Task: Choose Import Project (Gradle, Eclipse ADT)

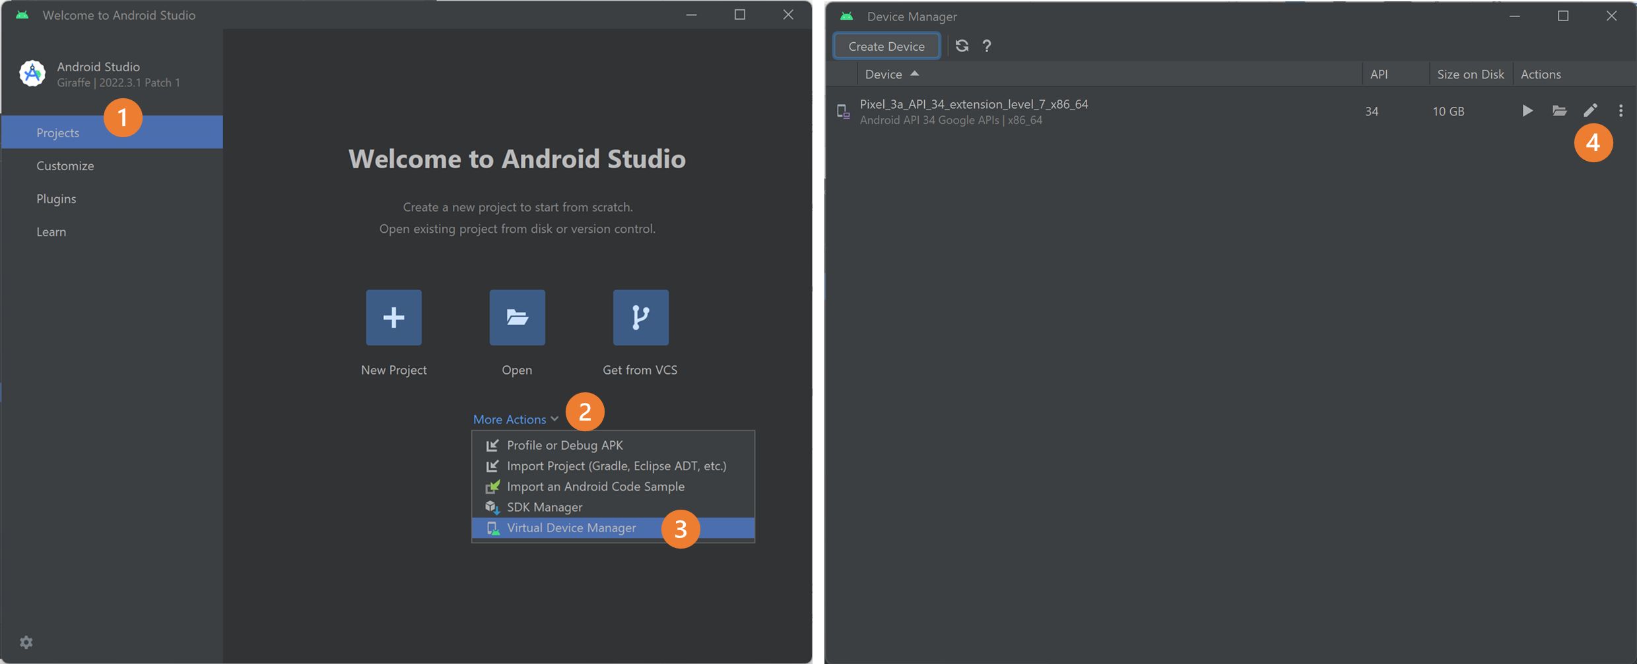Action: 613,466
